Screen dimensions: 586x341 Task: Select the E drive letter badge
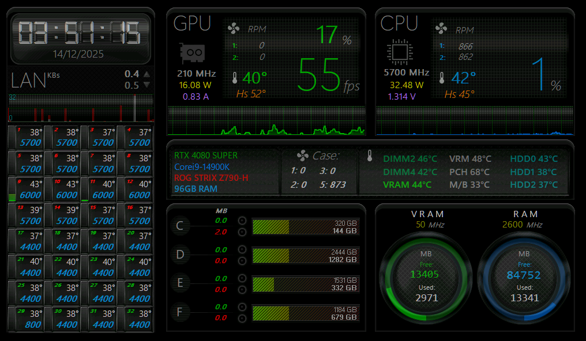click(180, 283)
